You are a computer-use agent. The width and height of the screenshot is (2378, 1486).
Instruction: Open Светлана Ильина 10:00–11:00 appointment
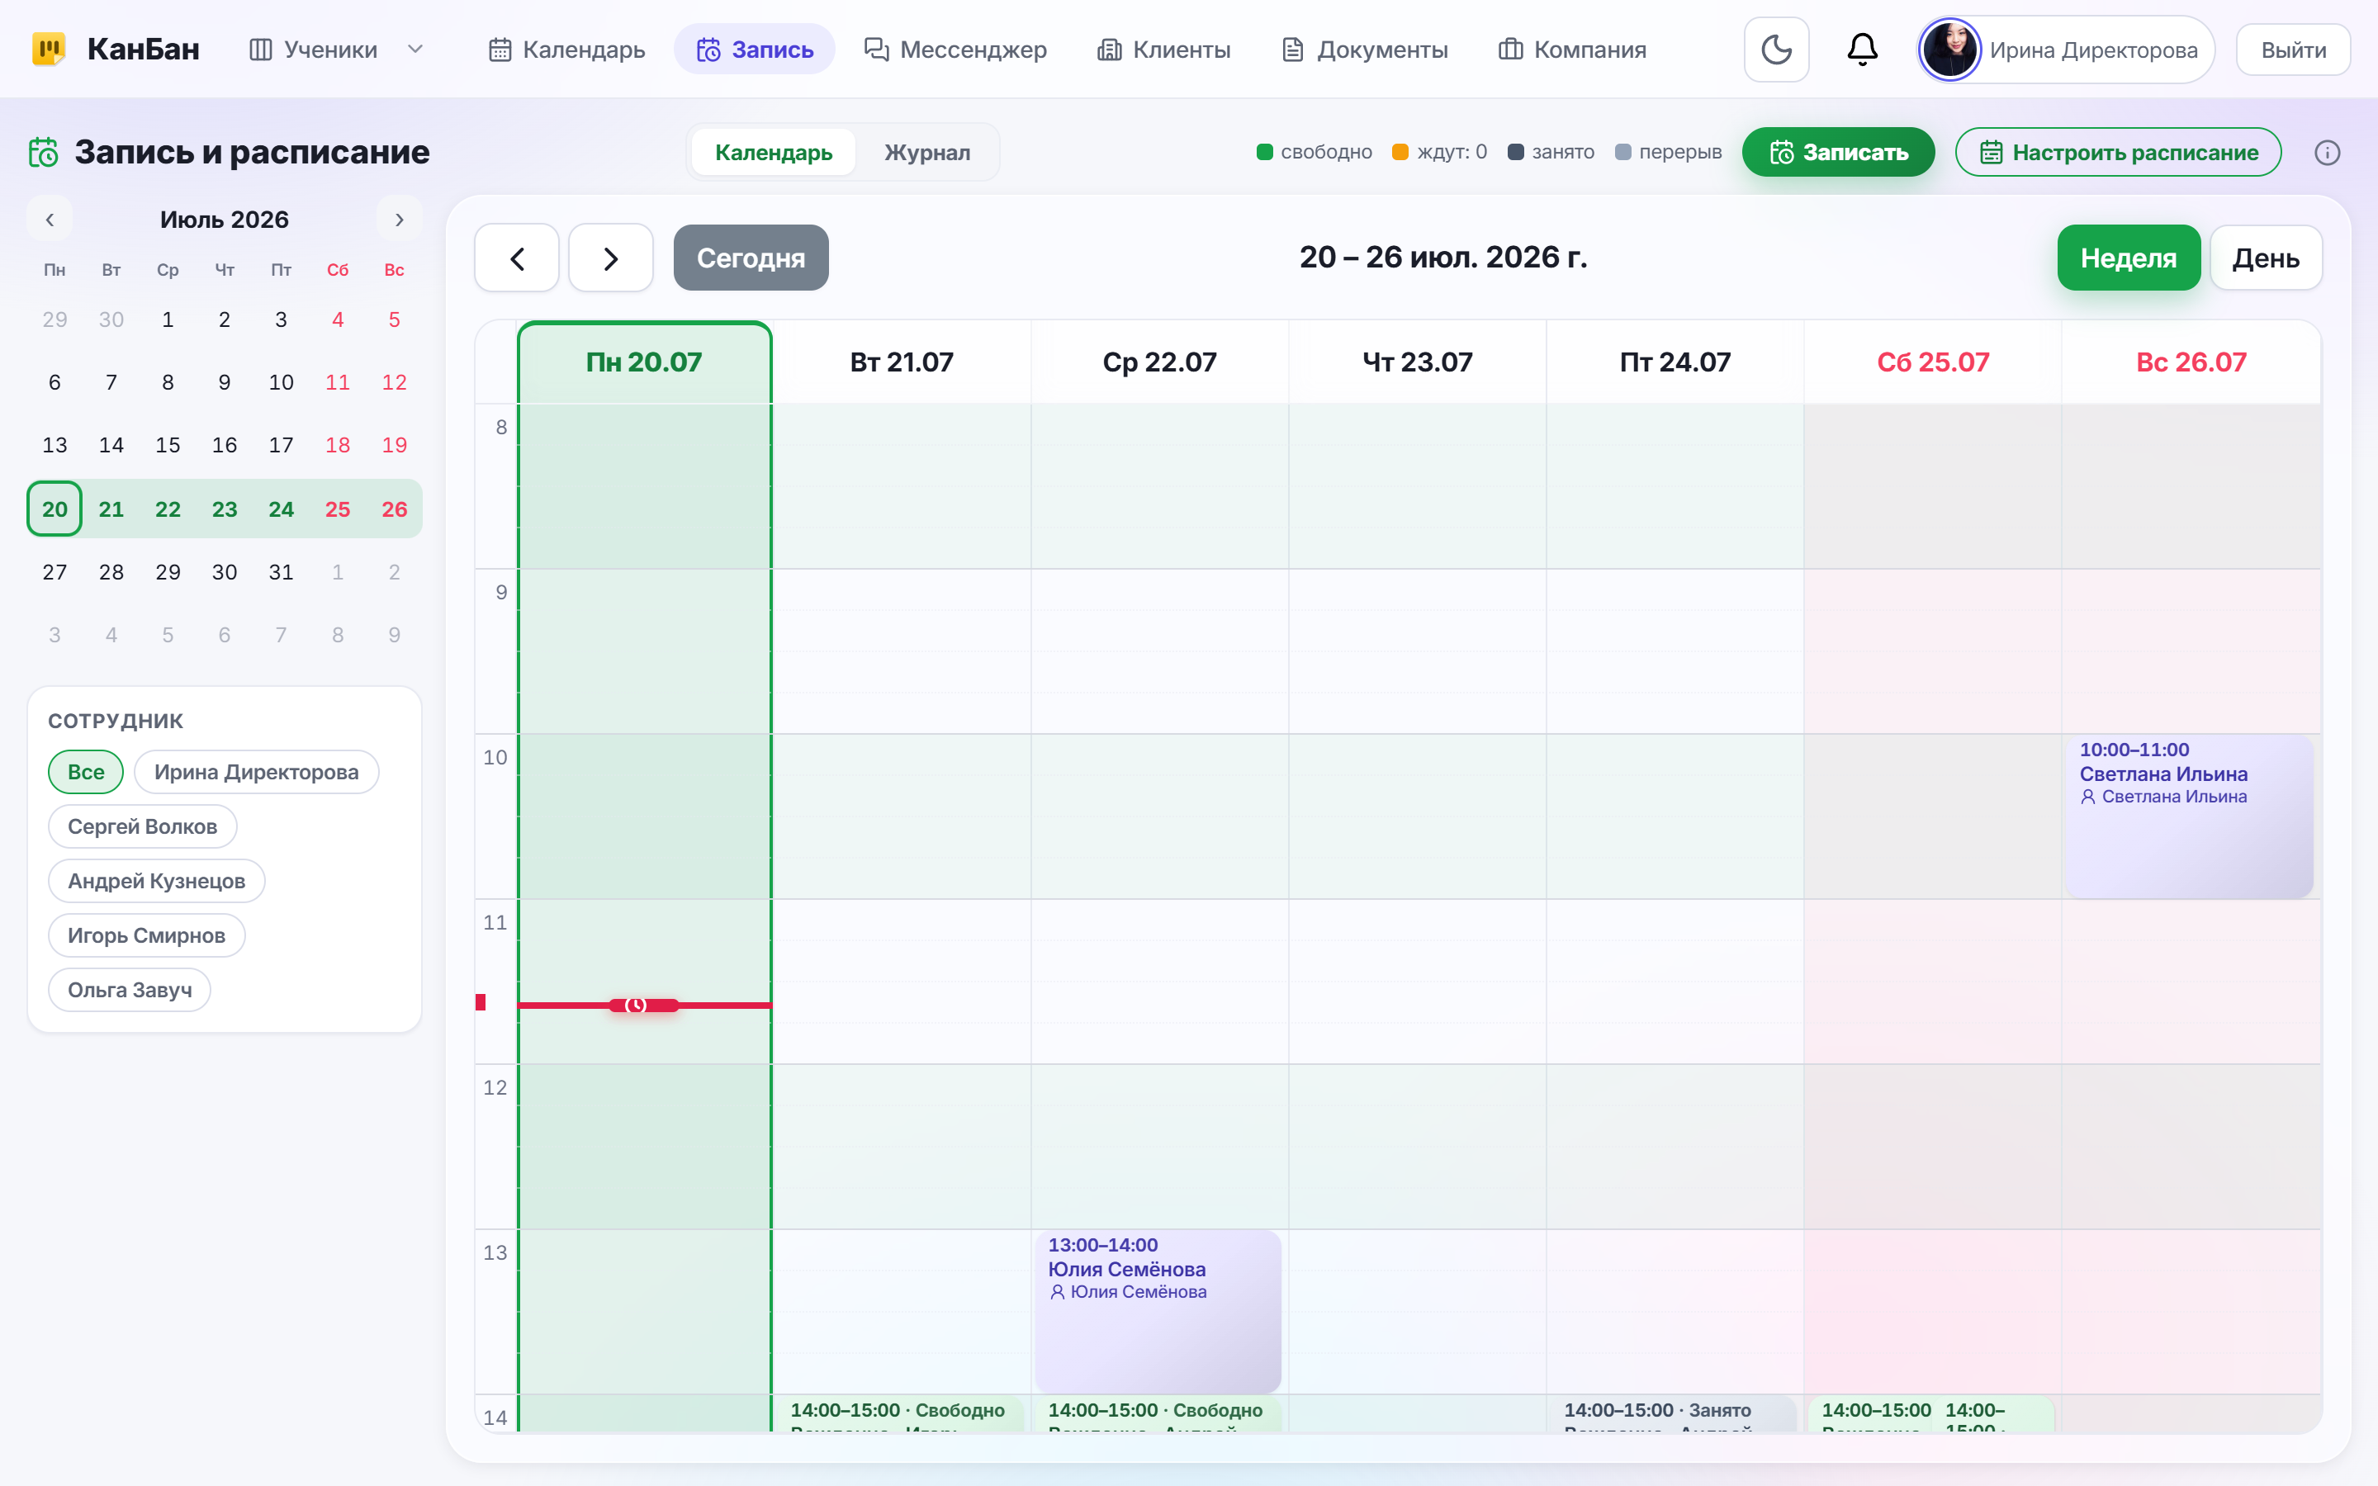(2190, 815)
